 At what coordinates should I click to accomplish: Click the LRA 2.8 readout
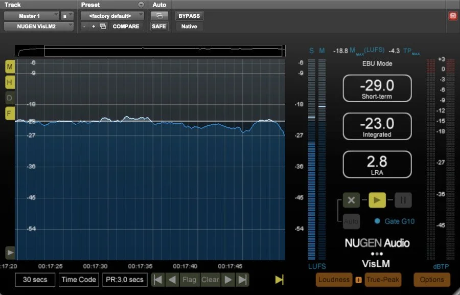click(377, 165)
